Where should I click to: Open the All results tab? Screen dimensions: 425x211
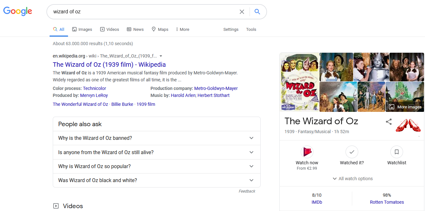tap(58, 29)
